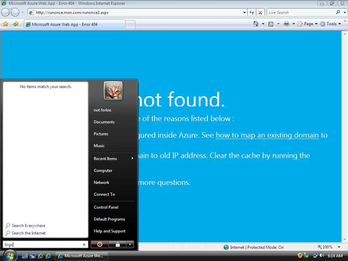Open the recent pages dropdown beside Forward
This screenshot has height=261, width=348.
22,13
